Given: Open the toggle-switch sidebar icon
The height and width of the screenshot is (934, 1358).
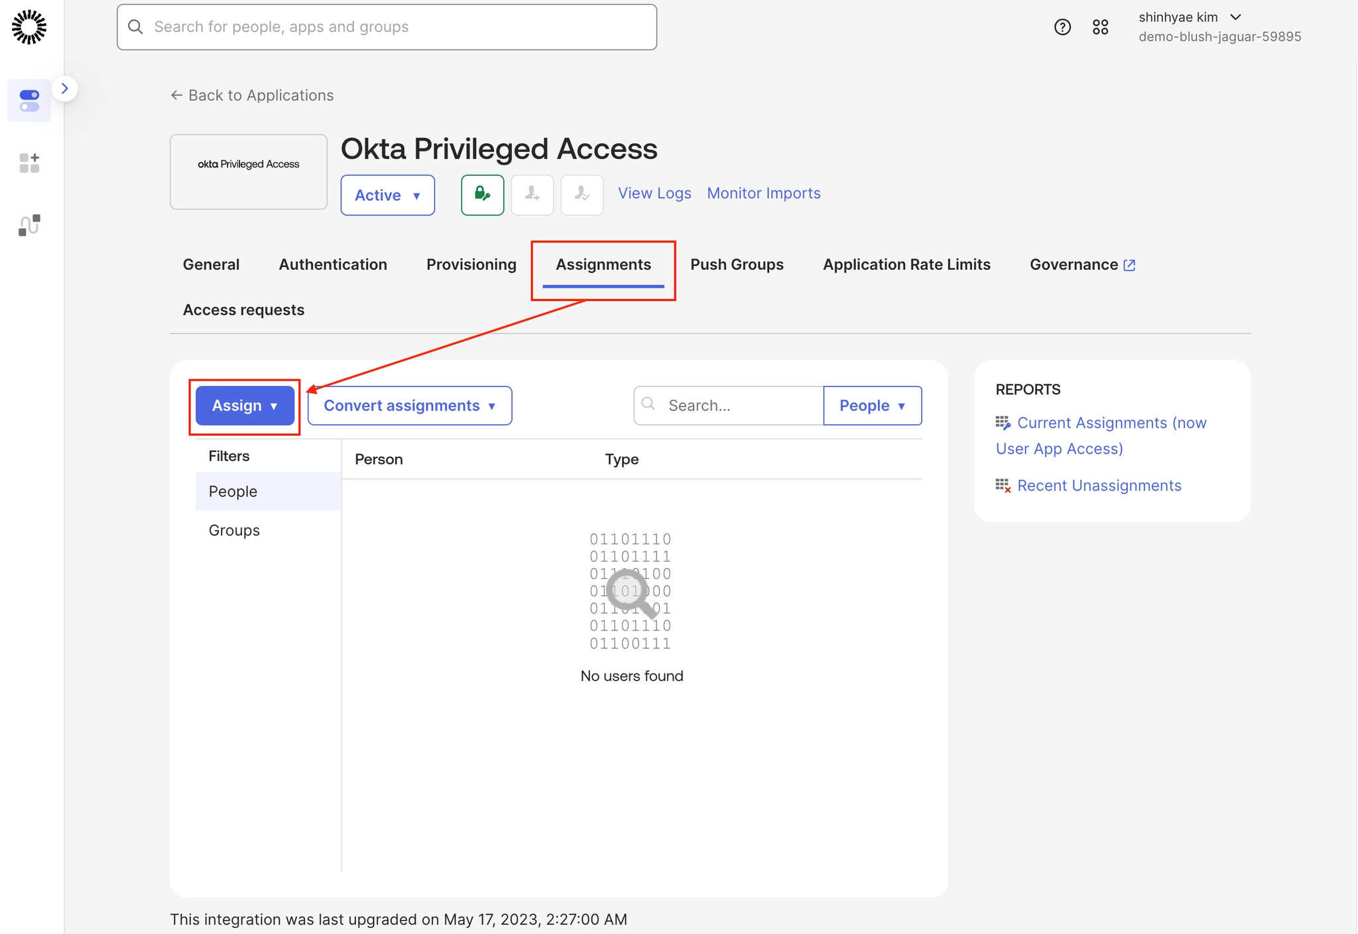Looking at the screenshot, I should click(29, 101).
